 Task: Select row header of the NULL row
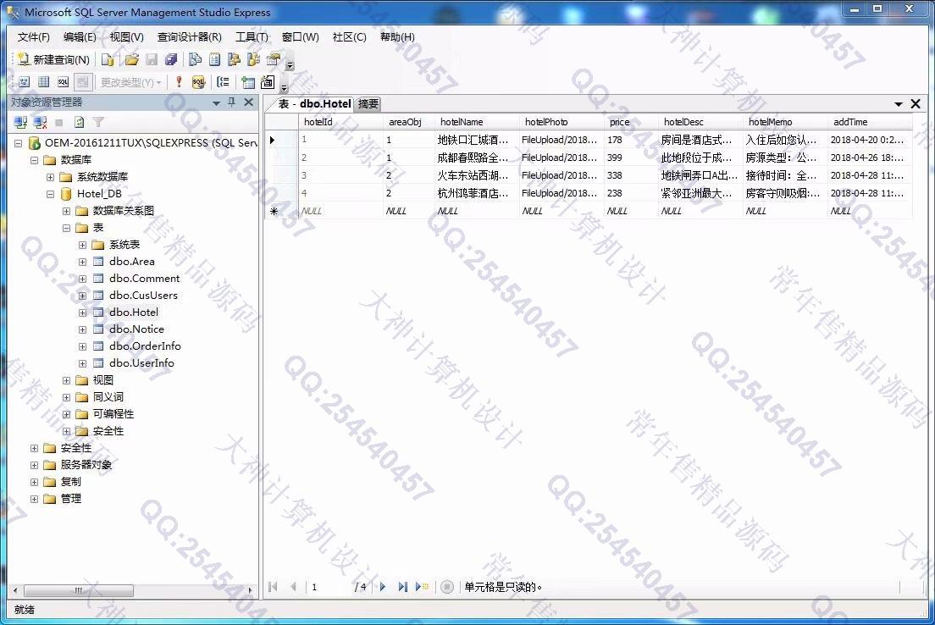click(x=281, y=211)
